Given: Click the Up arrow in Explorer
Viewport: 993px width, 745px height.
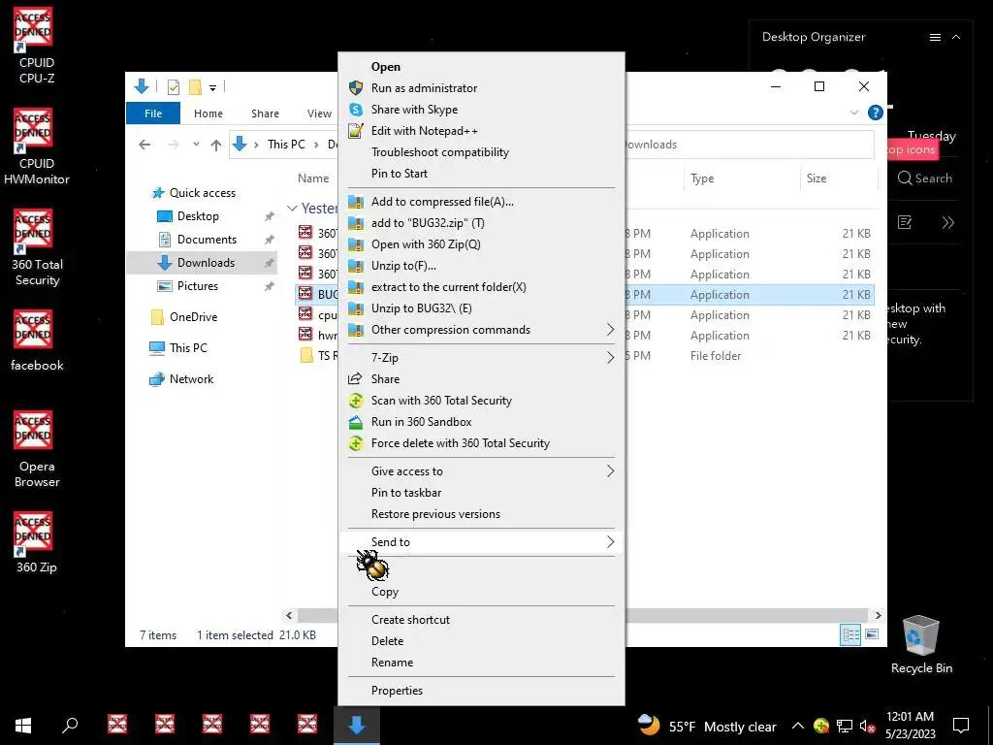Looking at the screenshot, I should (x=216, y=145).
